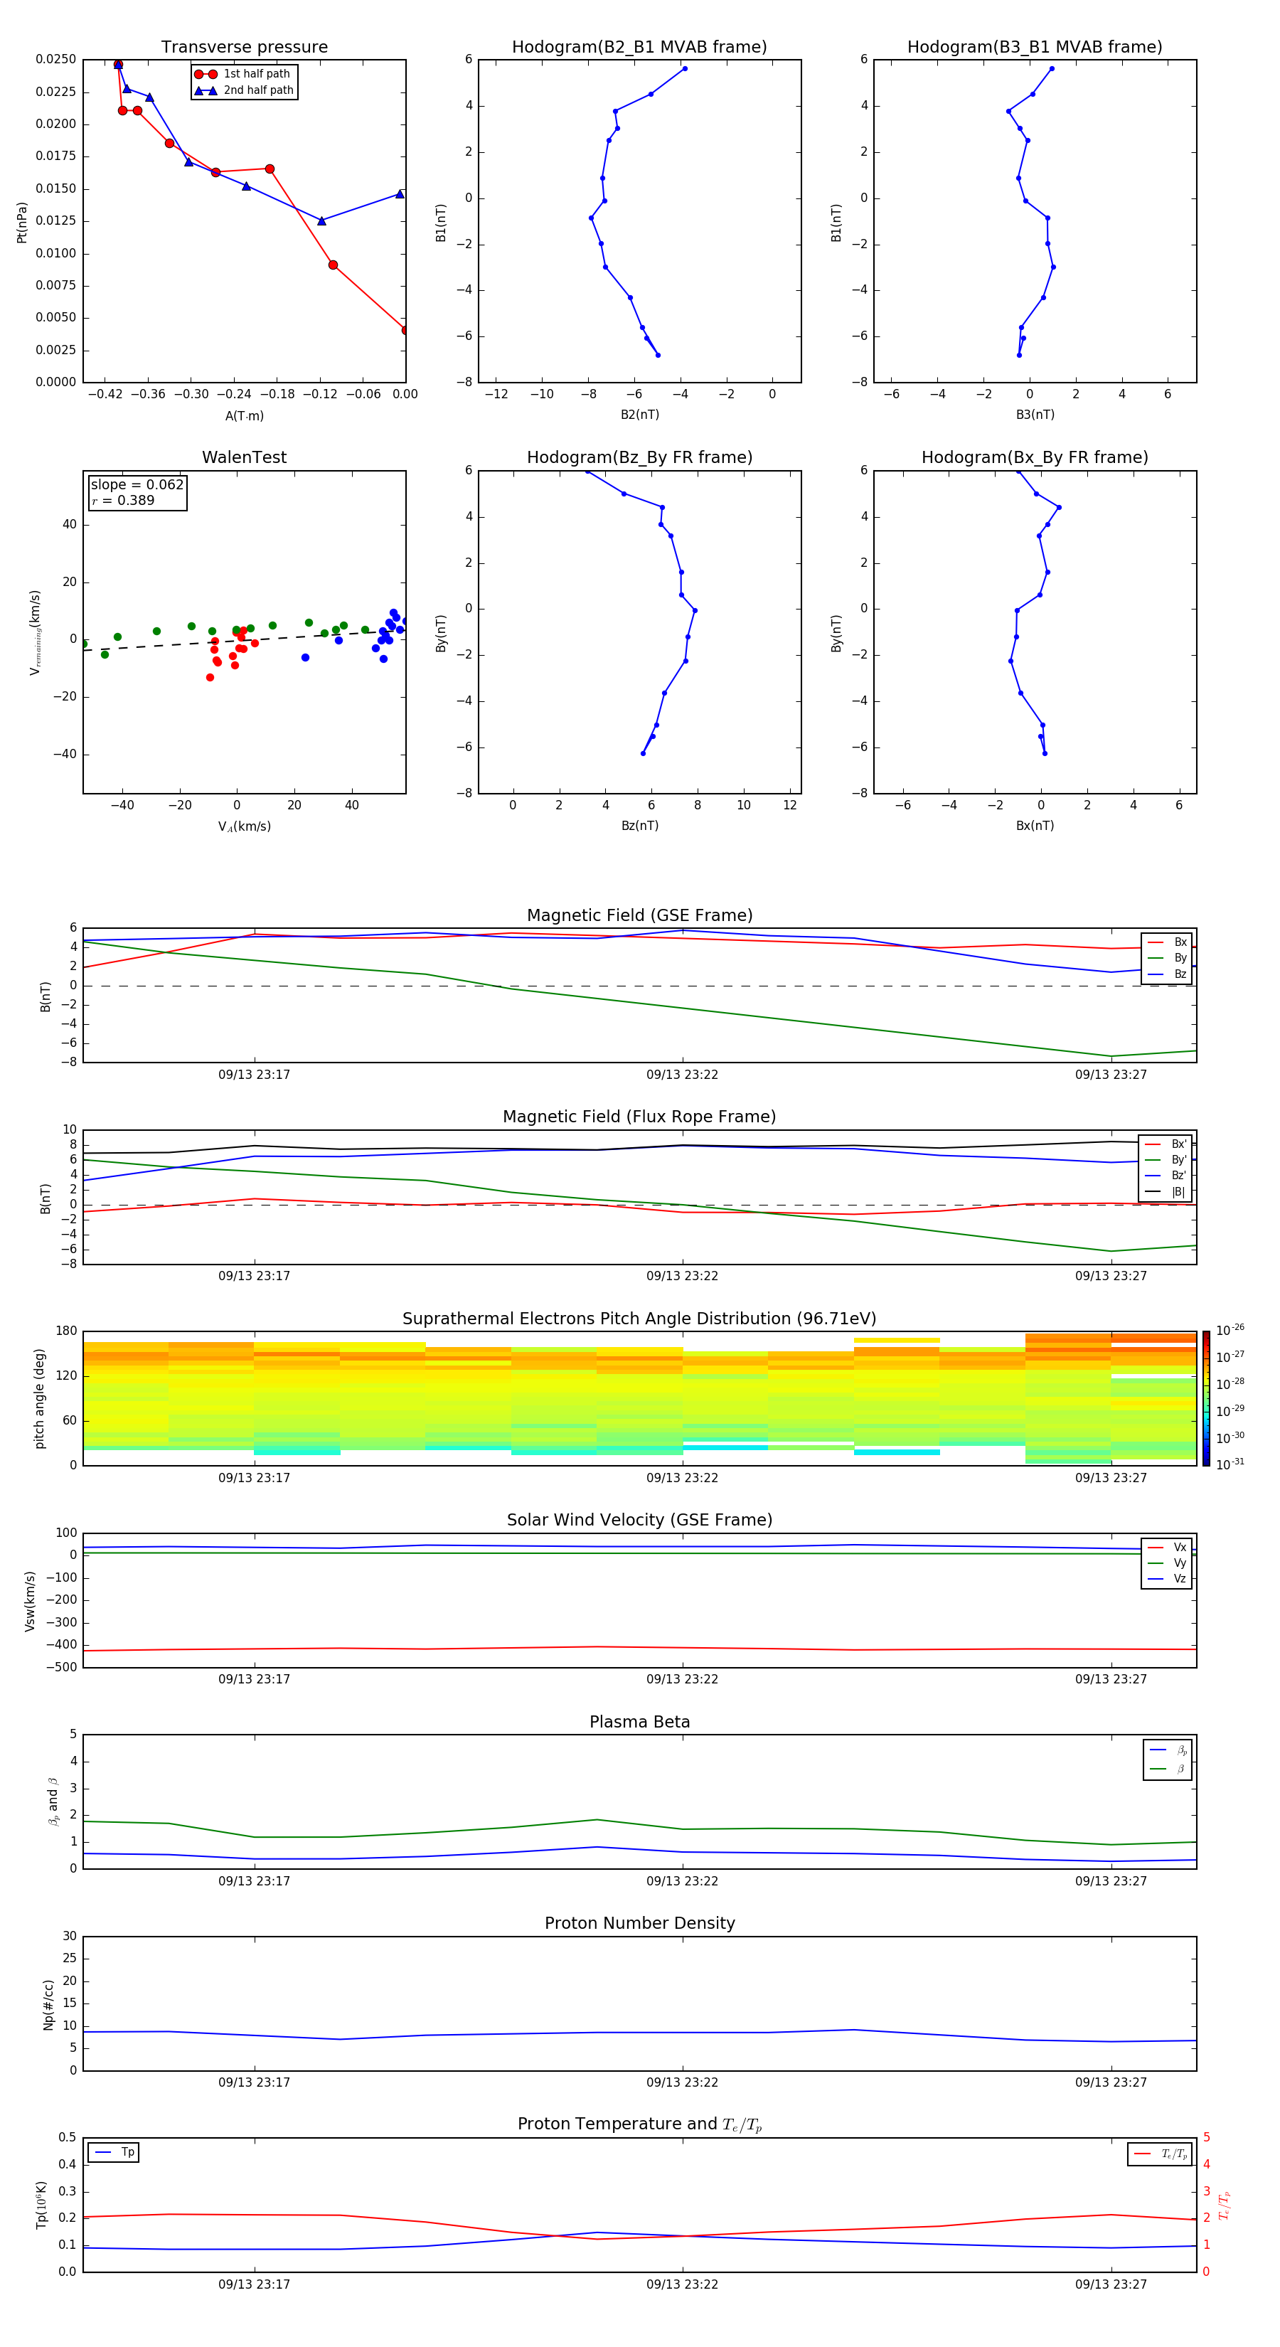
Task: Click 'Vx' in solar wind velocity legend
Action: 1180,1547
